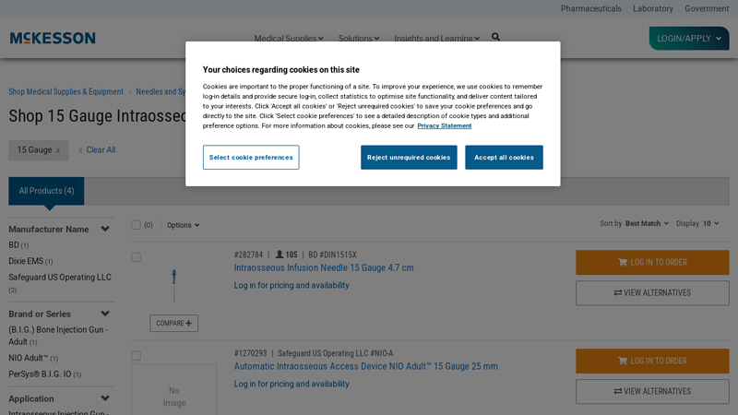This screenshot has width=738, height=415.
Task: Select the All Products (4) tab
Action: (x=46, y=191)
